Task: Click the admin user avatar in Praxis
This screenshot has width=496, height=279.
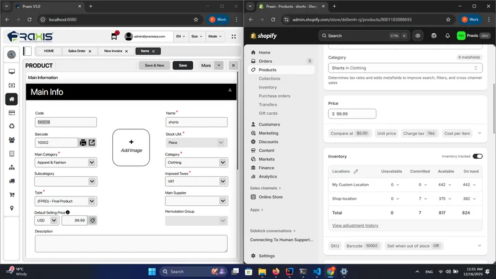Action: (128, 37)
